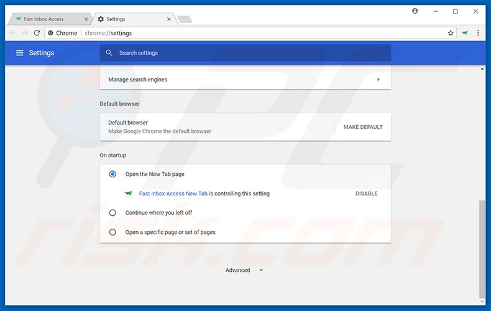Click the Fast Inbox Access extension icon beside the controlling-setting notice
Viewport: 491px width, 311px height.
(129, 193)
